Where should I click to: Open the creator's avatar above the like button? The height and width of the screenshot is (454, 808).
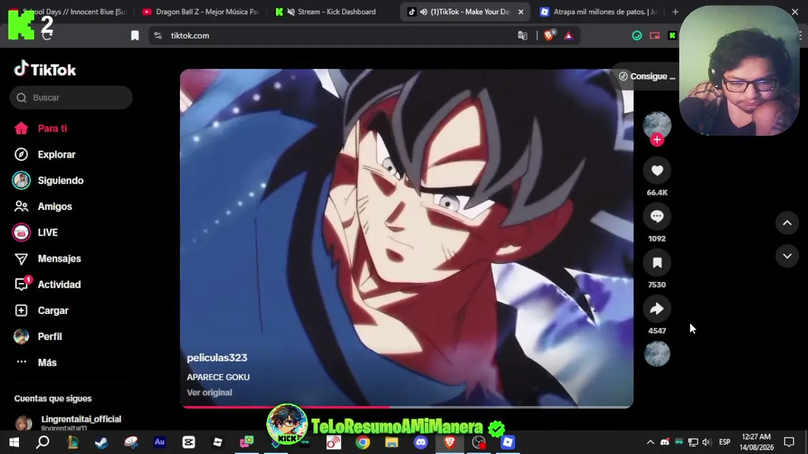coord(657,125)
